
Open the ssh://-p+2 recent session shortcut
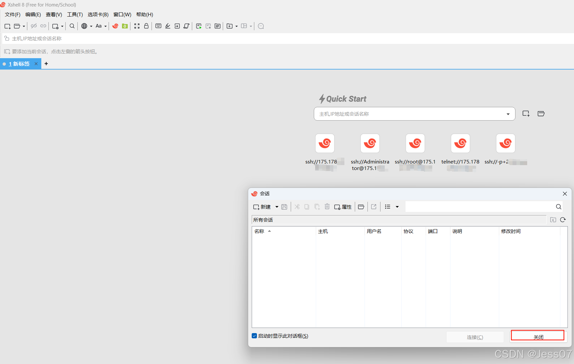pyautogui.click(x=506, y=143)
